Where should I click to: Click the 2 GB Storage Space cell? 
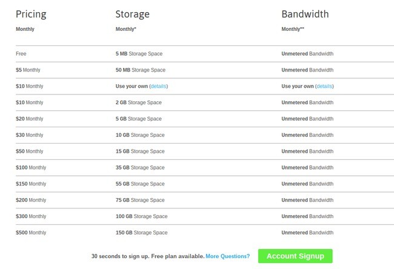[x=138, y=102]
